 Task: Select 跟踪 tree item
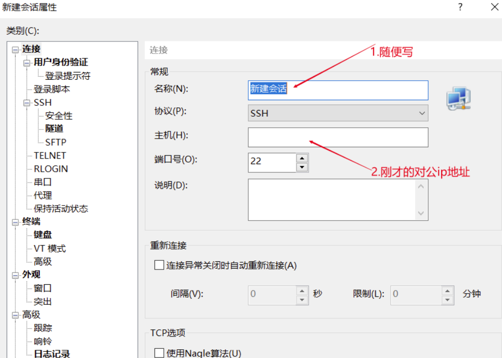point(42,328)
